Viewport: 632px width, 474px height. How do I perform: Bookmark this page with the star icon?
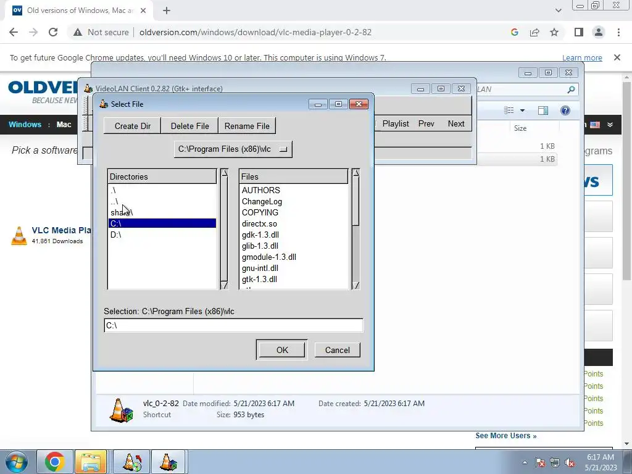(554, 32)
